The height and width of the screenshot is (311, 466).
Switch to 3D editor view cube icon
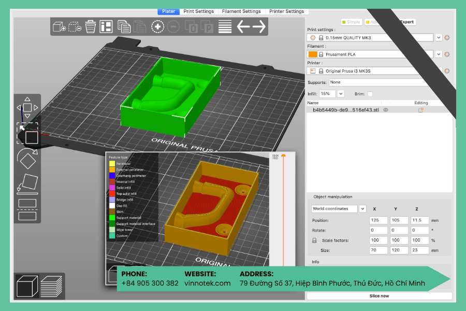coord(27,286)
